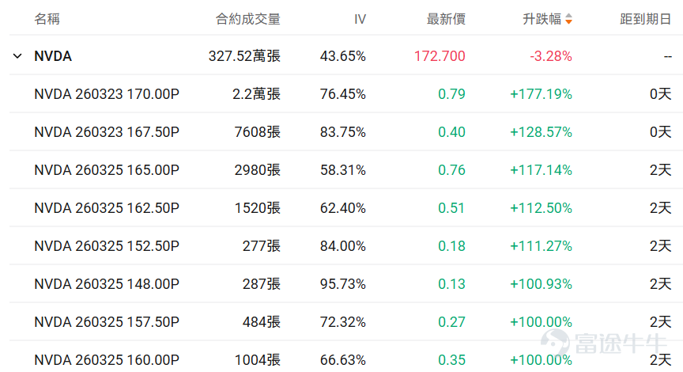
Task: Open NVDA 260323 167.50P contract
Action: point(107,132)
